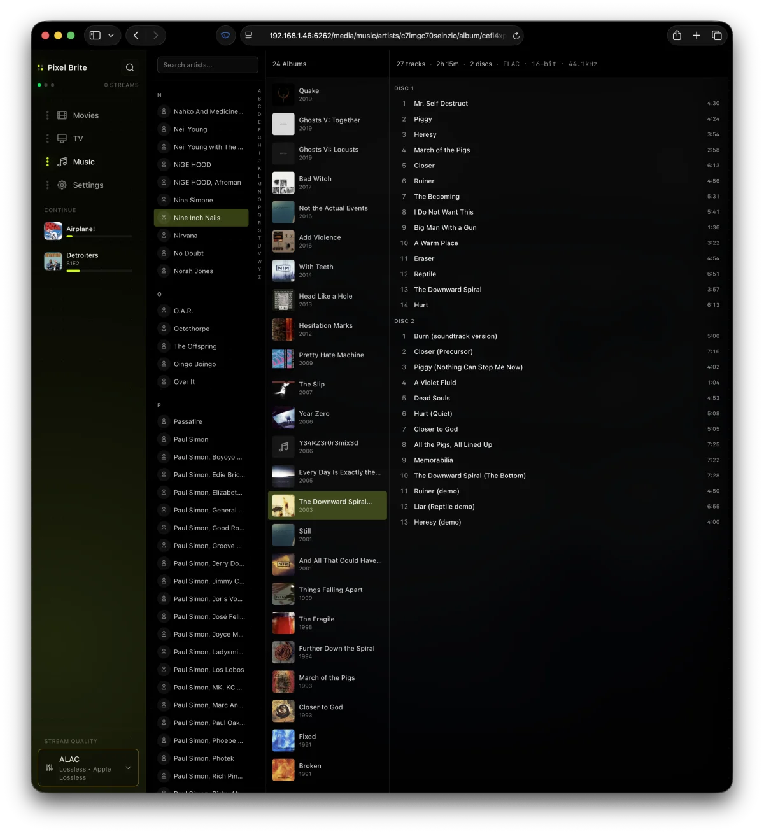
Task: Expand the ALAC stream quality dropdown
Action: (88, 768)
